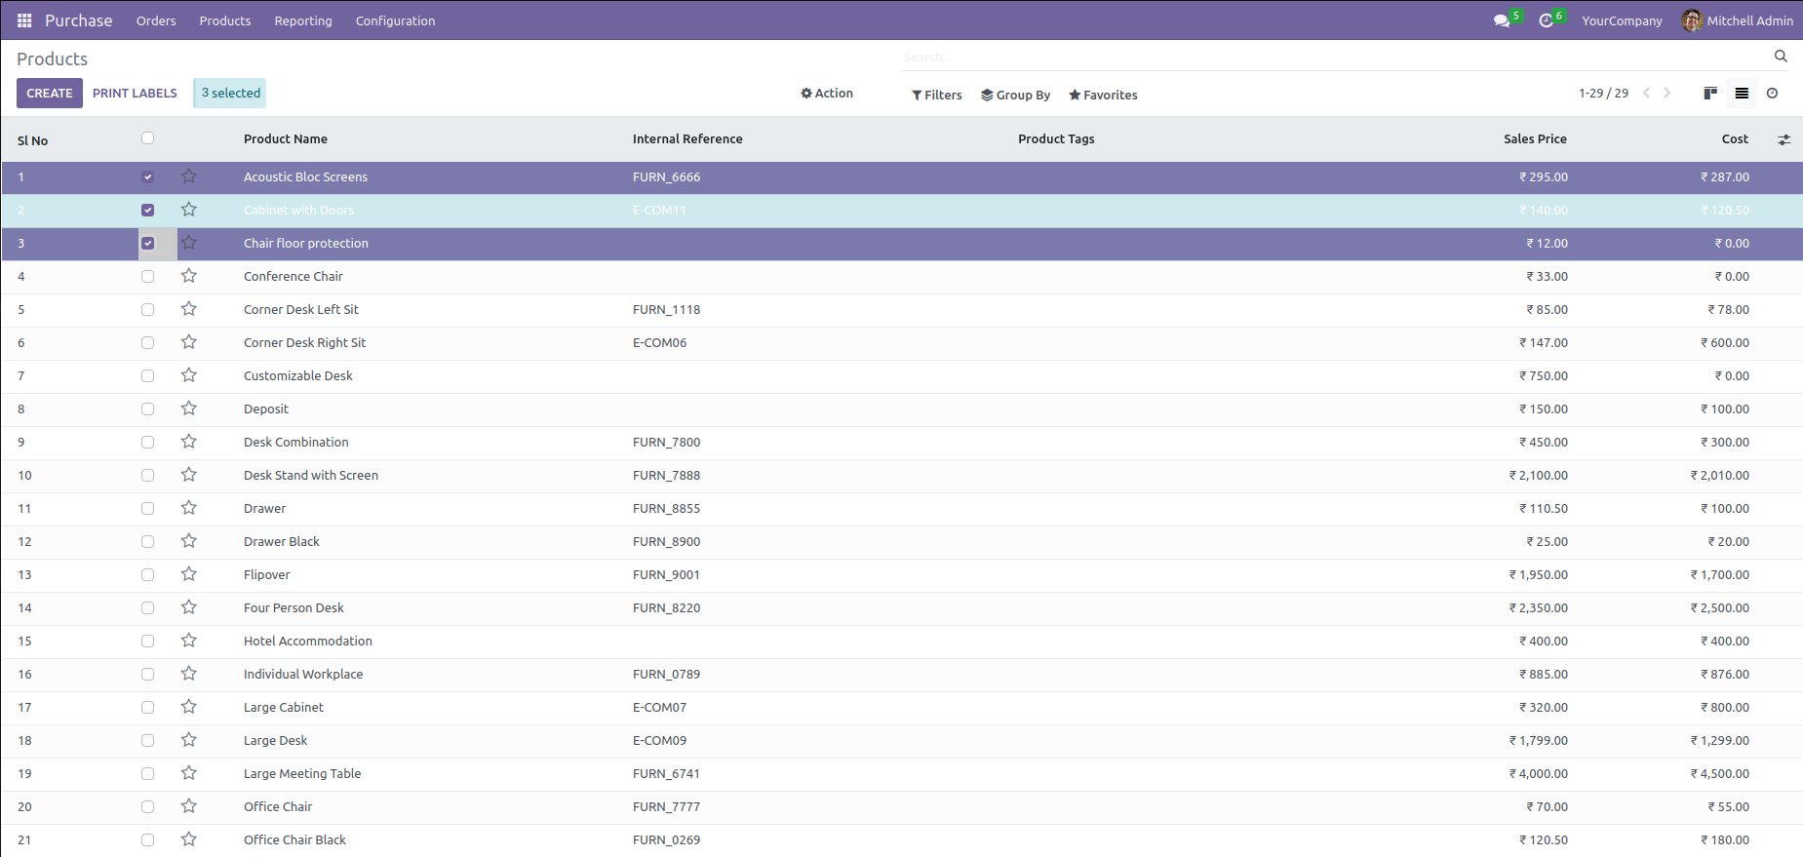Open the conversations chat icon

tap(1502, 20)
